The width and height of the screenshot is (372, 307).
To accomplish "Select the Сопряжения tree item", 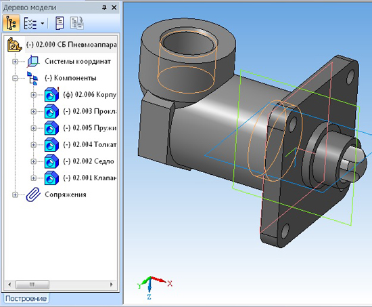I will pyautogui.click(x=65, y=195).
